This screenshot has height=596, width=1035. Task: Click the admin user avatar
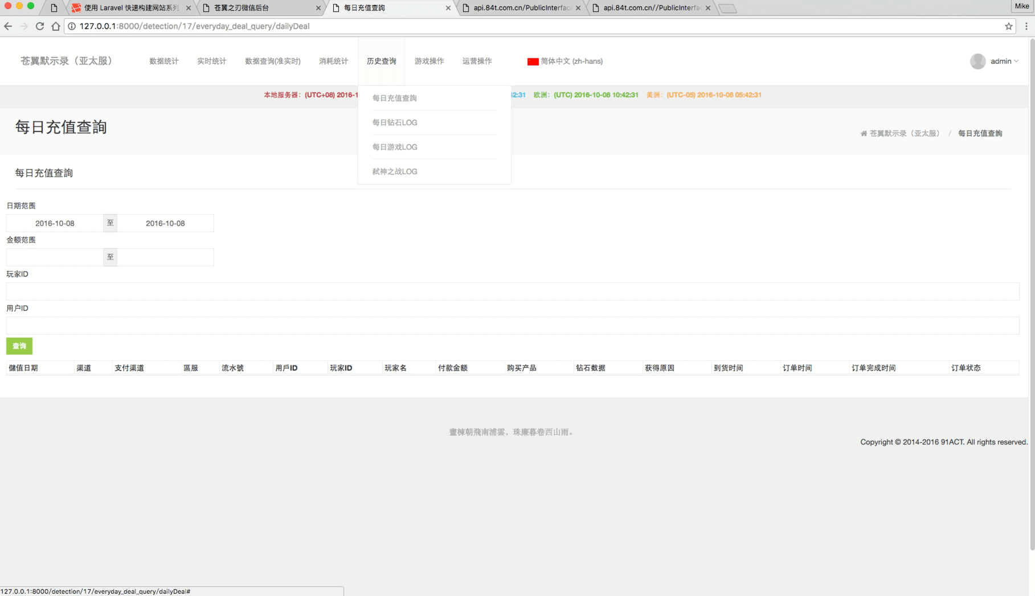click(977, 61)
